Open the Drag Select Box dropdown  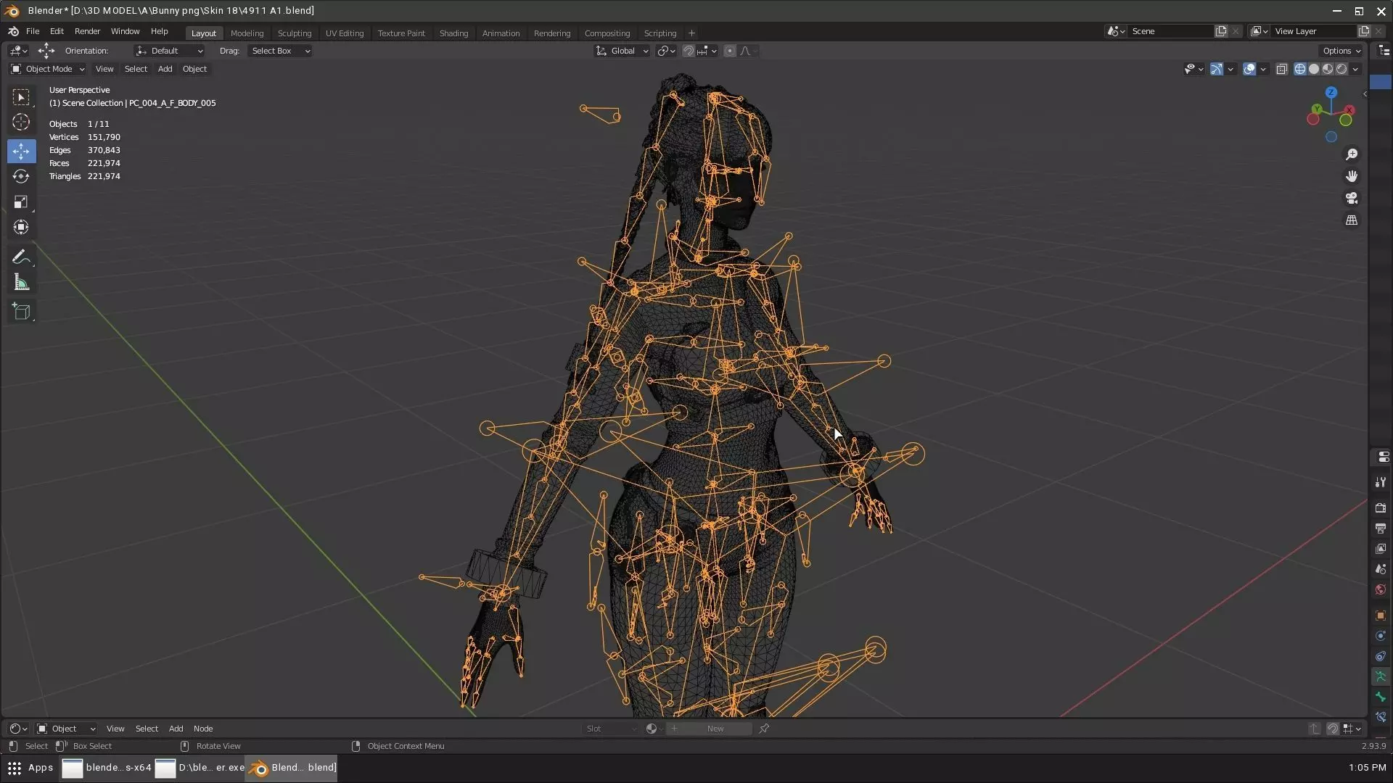coord(280,51)
